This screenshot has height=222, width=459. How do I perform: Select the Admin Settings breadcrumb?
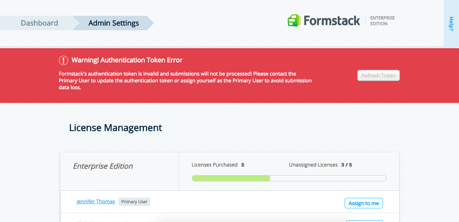click(x=114, y=23)
